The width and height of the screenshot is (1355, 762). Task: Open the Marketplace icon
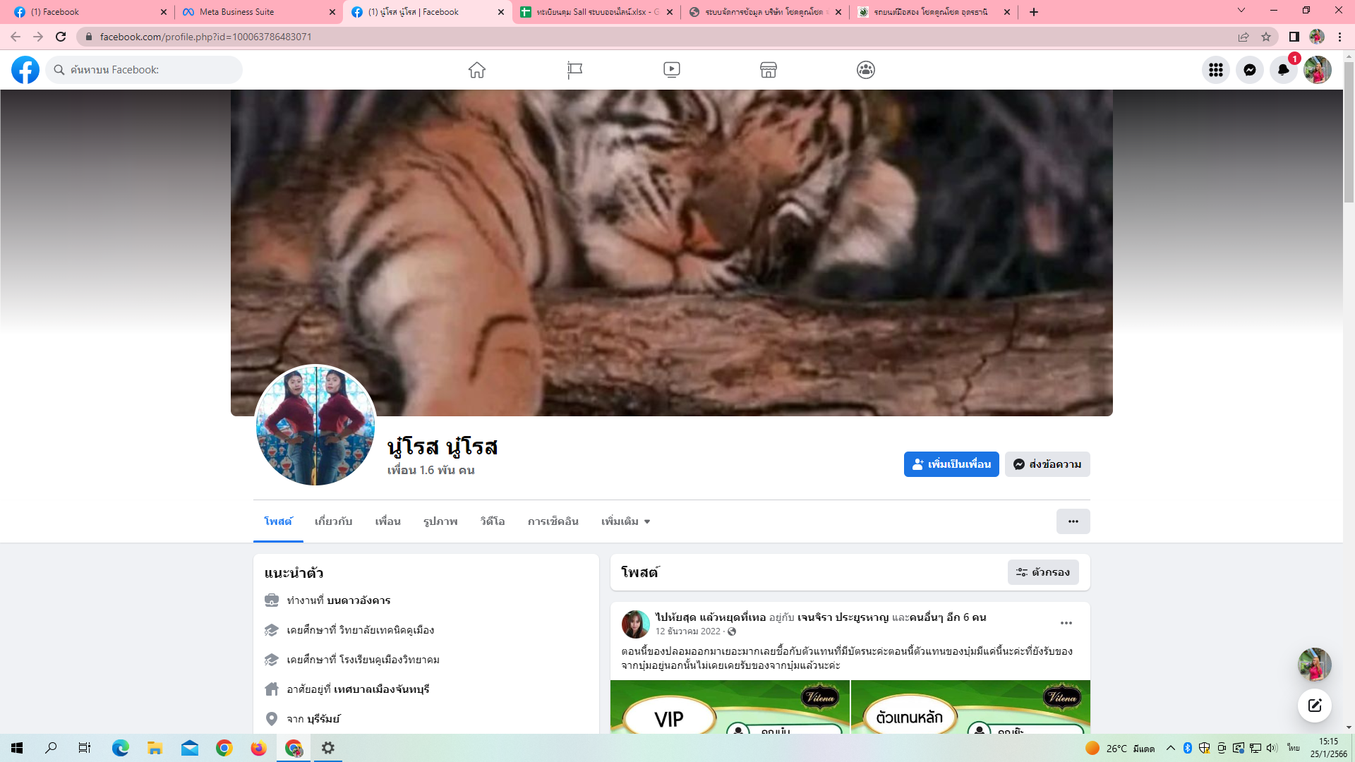(x=769, y=70)
